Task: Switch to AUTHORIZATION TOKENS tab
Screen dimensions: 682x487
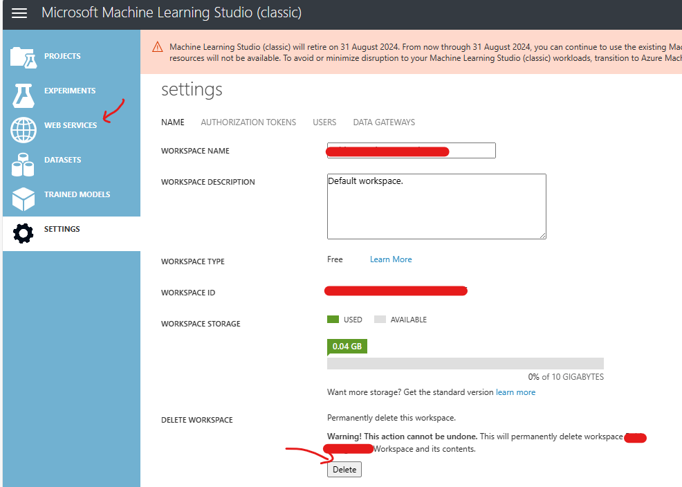Action: (248, 122)
